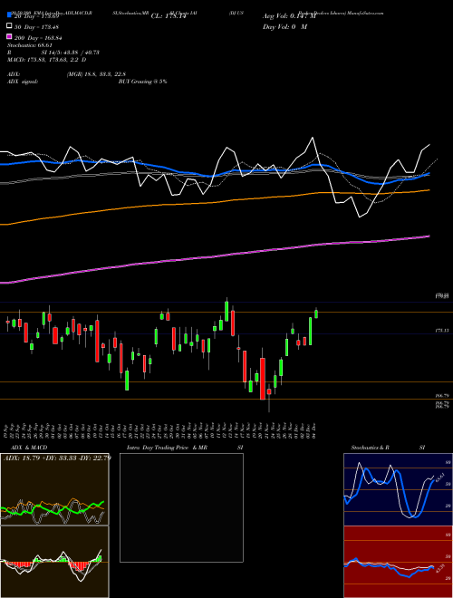The height and width of the screenshot is (598, 453).
Task: Click the 'Intra Day Trading Price & MR' heading
Action: click(x=167, y=448)
